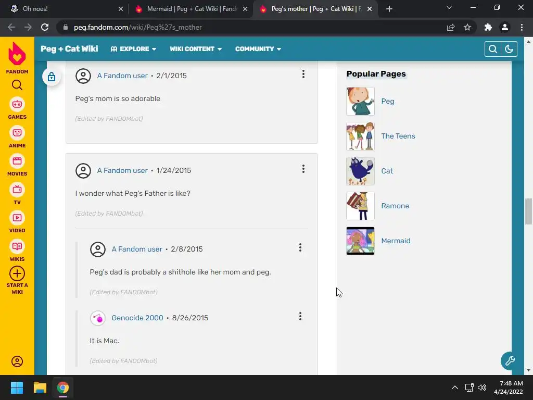Viewport: 533px width, 400px height.
Task: Click the Mermaid thumbnail image
Action: click(360, 241)
